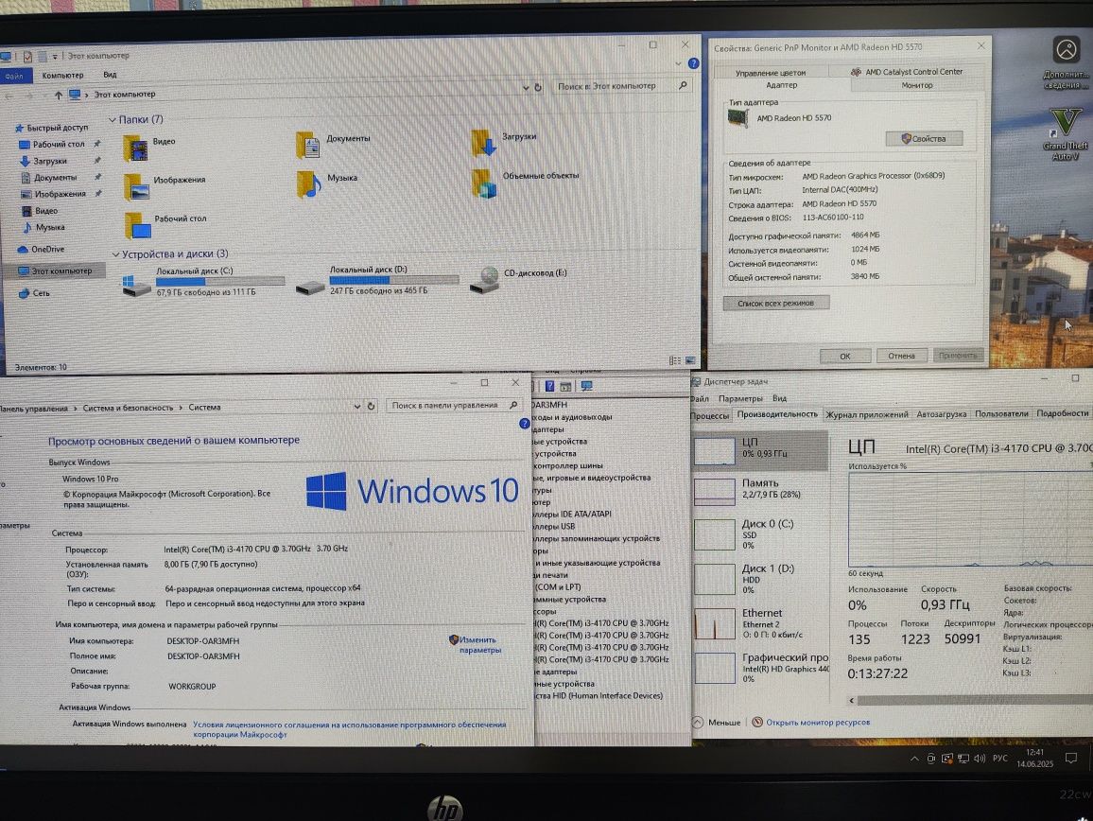Open Control Panel address bar dropdown
The width and height of the screenshot is (1093, 821).
pos(356,406)
